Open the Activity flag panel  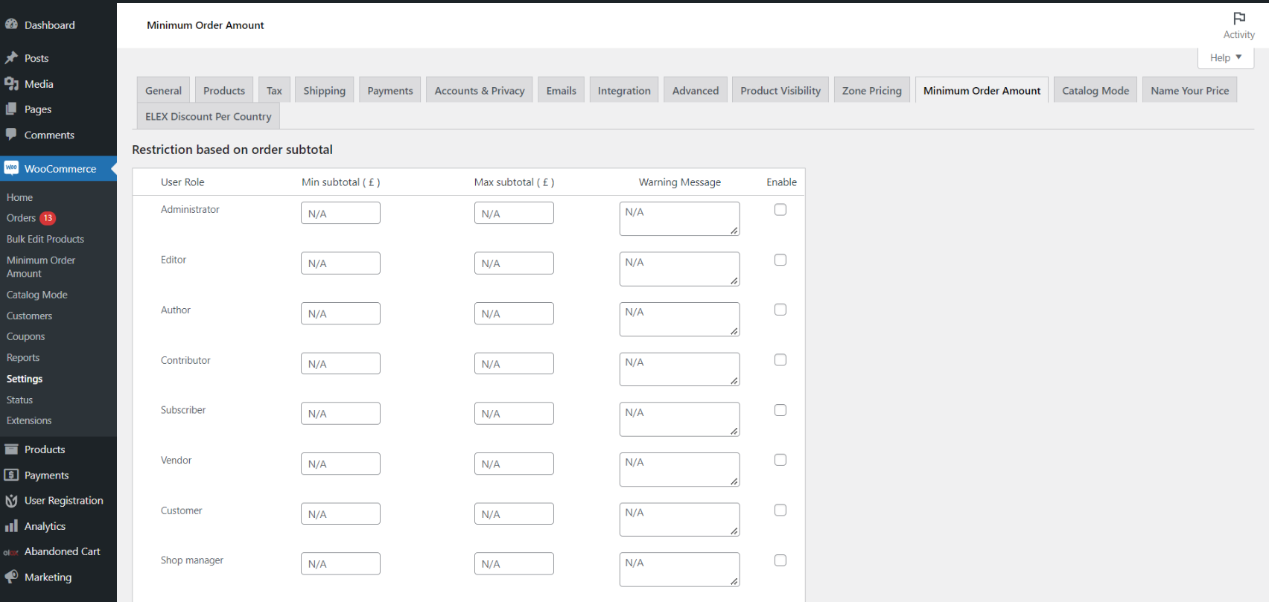(1239, 25)
